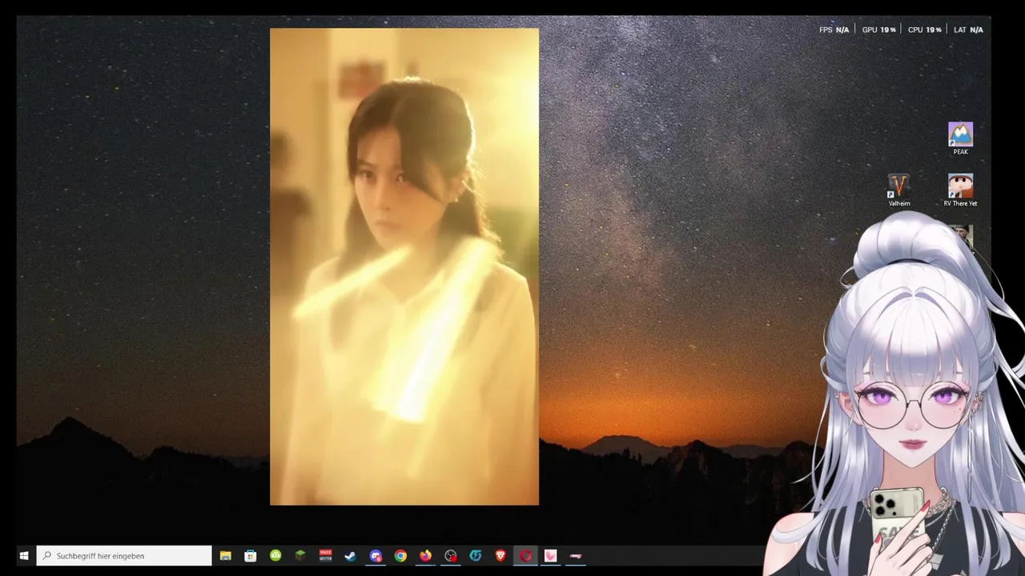Click the GPU 19% overlay readout
The width and height of the screenshot is (1025, 576).
(878, 30)
